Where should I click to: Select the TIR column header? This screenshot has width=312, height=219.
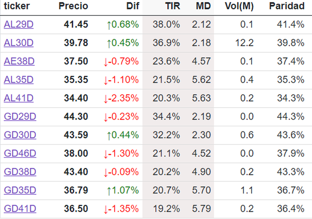[172, 6]
